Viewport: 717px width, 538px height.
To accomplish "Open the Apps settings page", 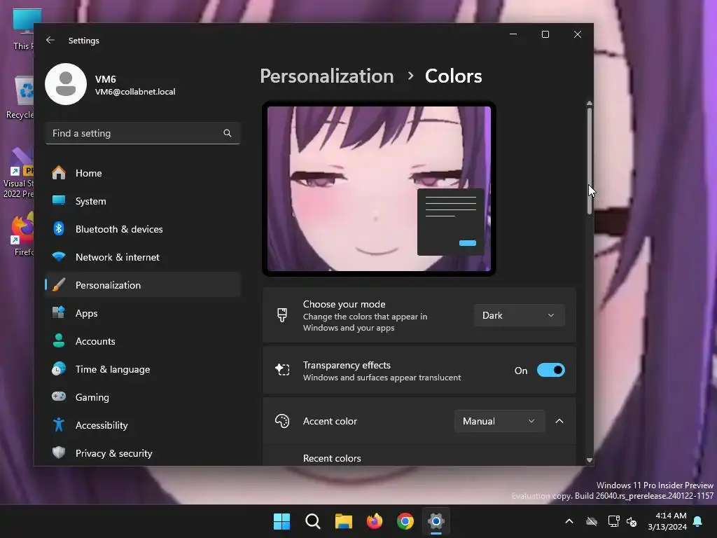I will point(143,313).
